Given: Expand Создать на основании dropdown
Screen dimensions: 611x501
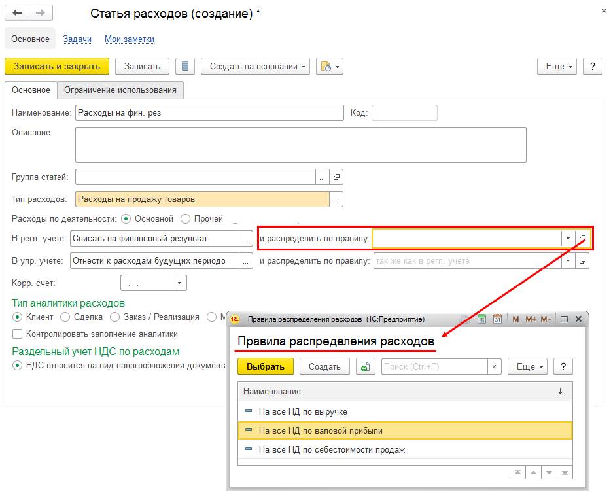Looking at the screenshot, I should coord(255,66).
